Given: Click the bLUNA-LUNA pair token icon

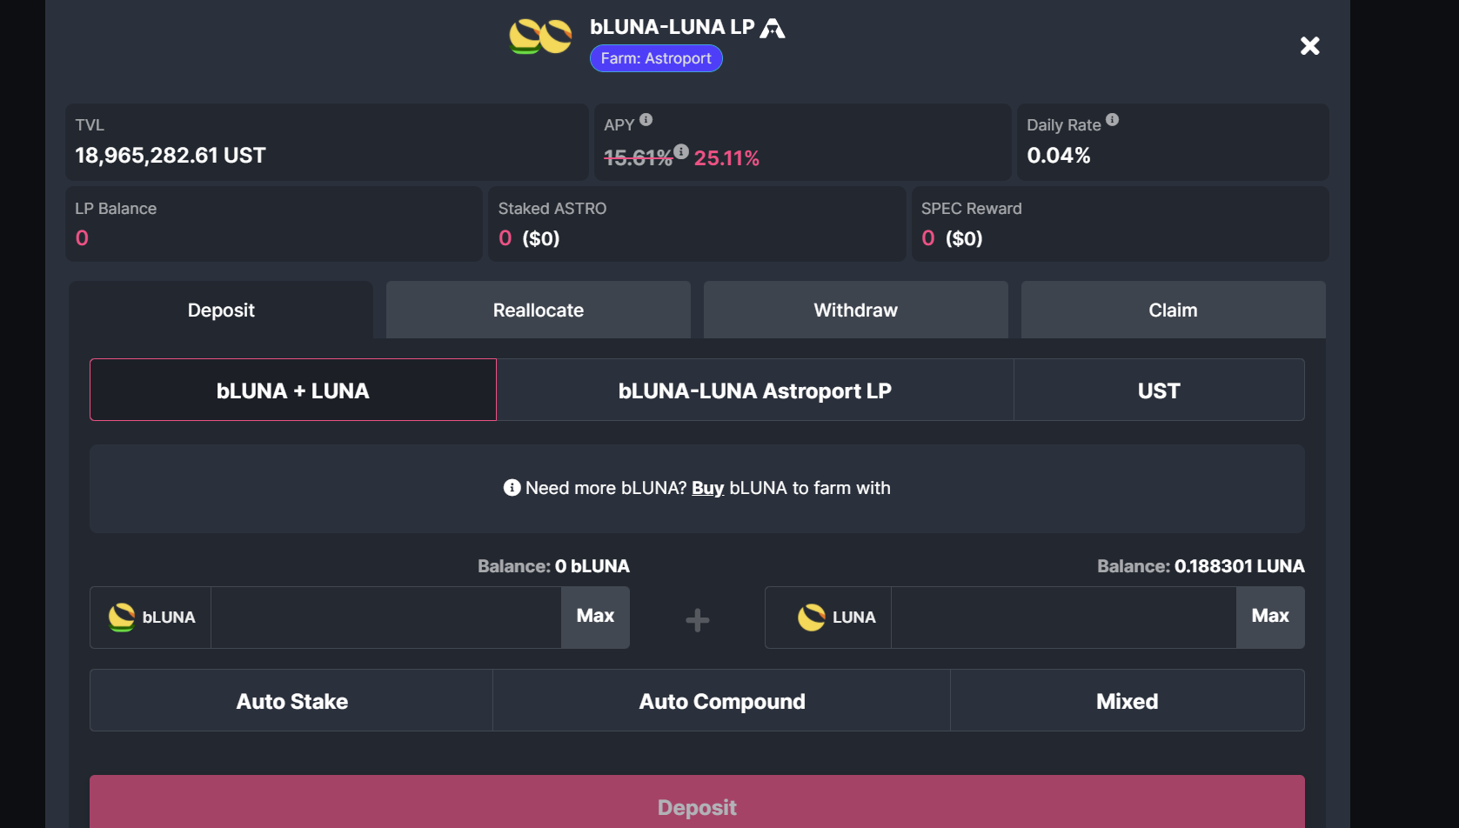Looking at the screenshot, I should coord(540,37).
